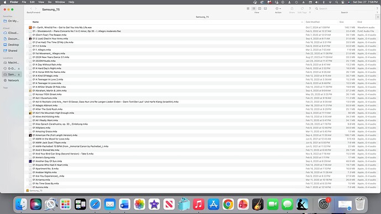The height and width of the screenshot is (214, 381).
Task: Click the Edit Tags toolbar icon
Action: click(x=302, y=8)
